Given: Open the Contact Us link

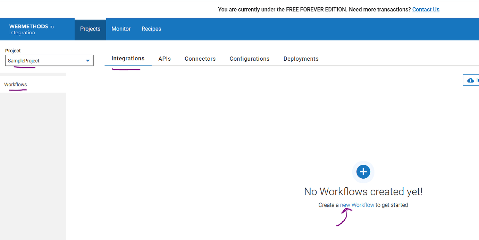Looking at the screenshot, I should 426,9.
